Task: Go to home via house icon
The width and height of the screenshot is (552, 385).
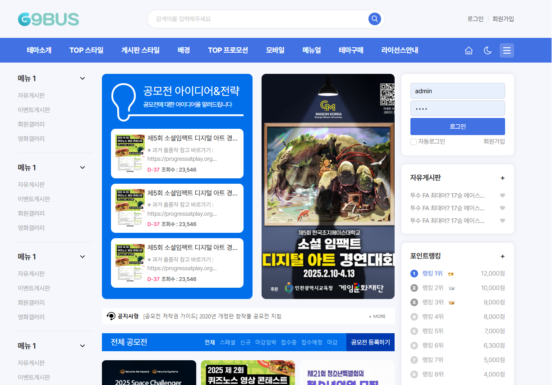Action: click(x=469, y=50)
